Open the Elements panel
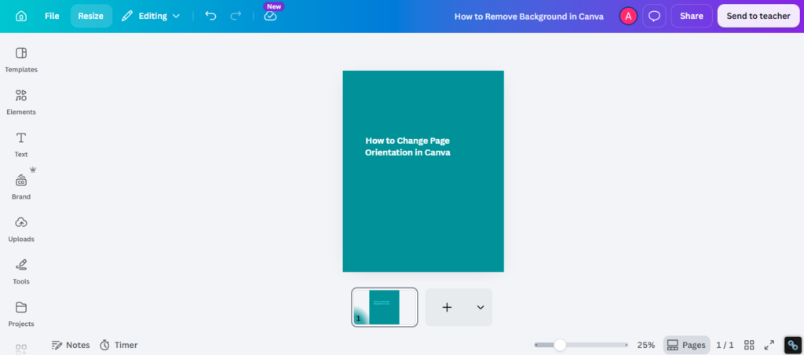This screenshot has width=804, height=355. (21, 102)
